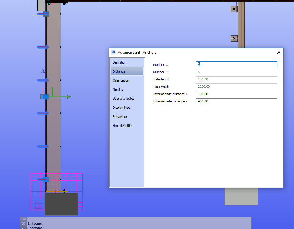Click the Number X input field
The height and width of the screenshot is (229, 294).
[x=237, y=64]
